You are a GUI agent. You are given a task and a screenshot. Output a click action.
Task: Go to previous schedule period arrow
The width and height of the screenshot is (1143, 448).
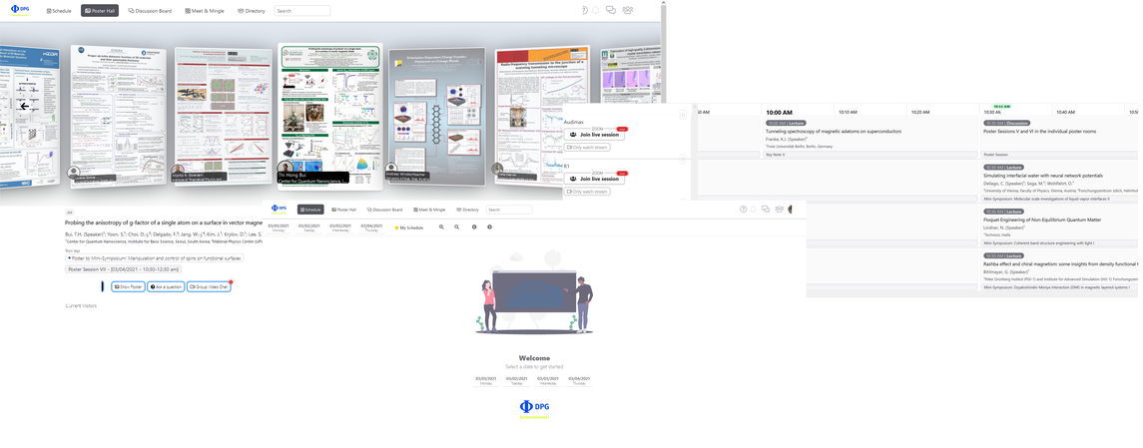[x=474, y=227]
